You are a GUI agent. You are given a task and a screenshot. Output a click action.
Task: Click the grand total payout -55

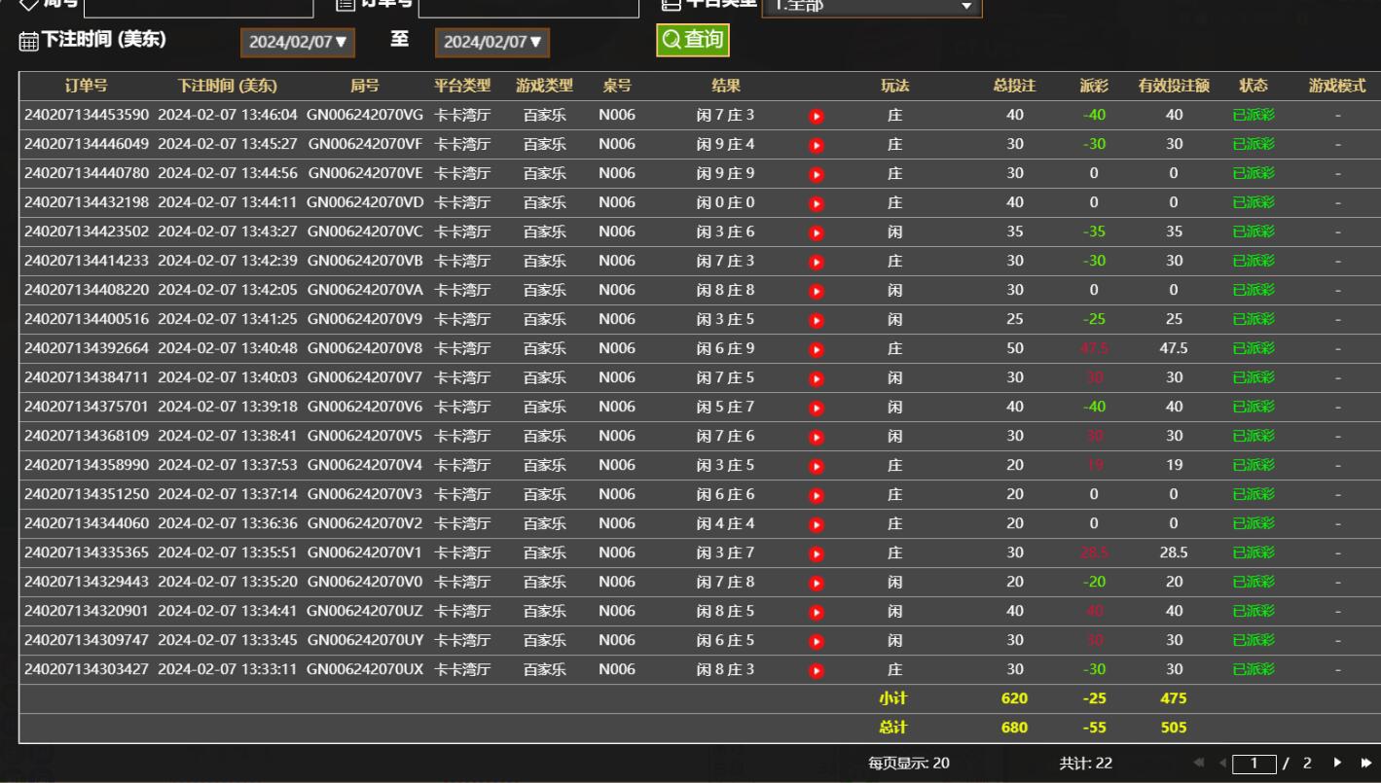[1094, 728]
